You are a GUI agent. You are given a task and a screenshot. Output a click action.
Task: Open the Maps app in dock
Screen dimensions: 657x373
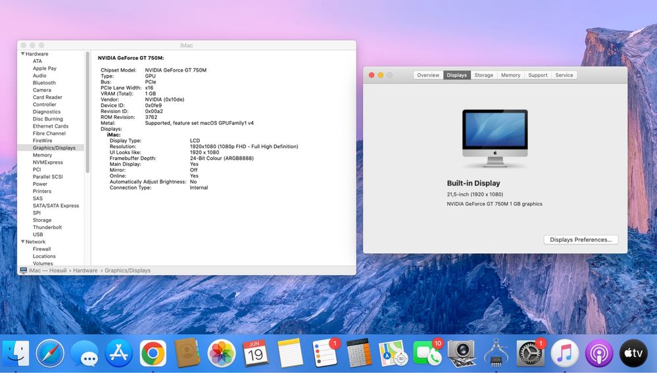(393, 353)
